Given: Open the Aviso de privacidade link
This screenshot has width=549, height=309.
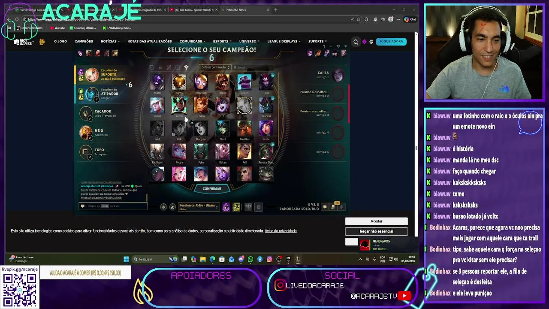Looking at the screenshot, I should pos(281,231).
